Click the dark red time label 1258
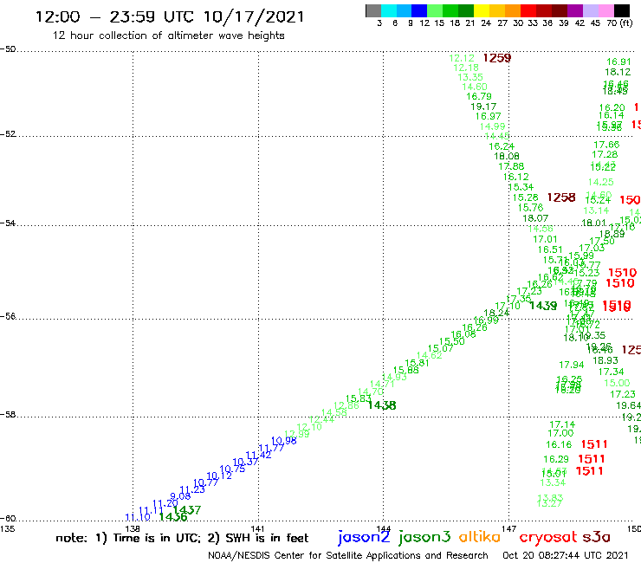This screenshot has width=641, height=563. point(561,197)
